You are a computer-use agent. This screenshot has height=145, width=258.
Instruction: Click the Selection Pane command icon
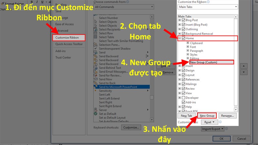click(95, 45)
